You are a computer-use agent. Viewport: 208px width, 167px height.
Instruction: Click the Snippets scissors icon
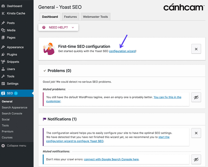[3, 62]
